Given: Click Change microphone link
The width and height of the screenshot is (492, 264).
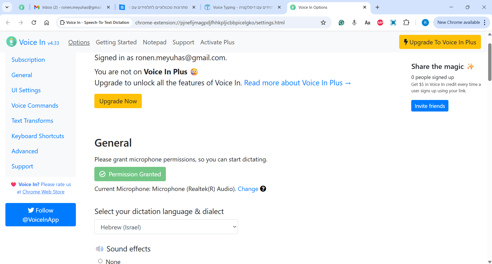Looking at the screenshot, I should click(248, 189).
